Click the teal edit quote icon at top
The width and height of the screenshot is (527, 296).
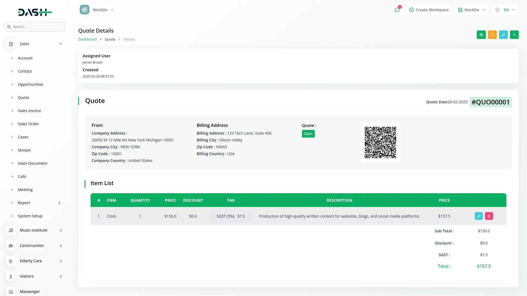coord(503,35)
